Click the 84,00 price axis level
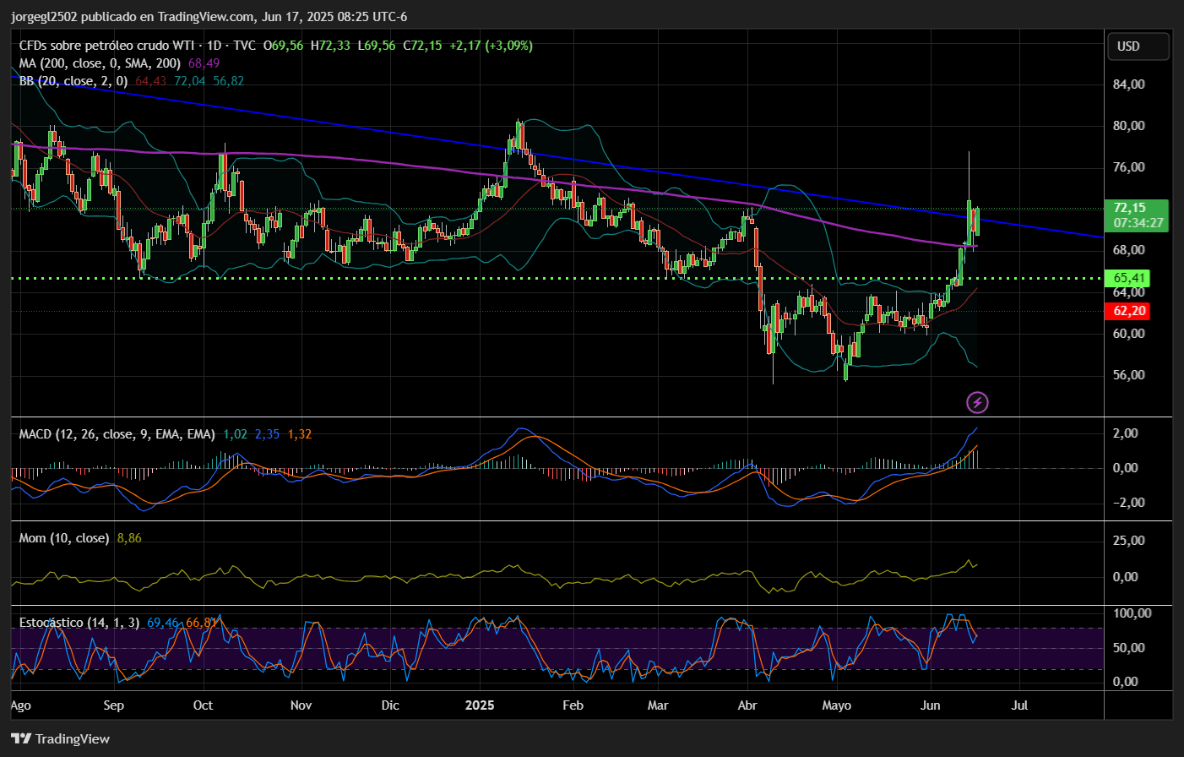 [x=1129, y=84]
